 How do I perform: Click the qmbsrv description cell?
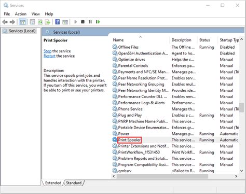(x=183, y=171)
